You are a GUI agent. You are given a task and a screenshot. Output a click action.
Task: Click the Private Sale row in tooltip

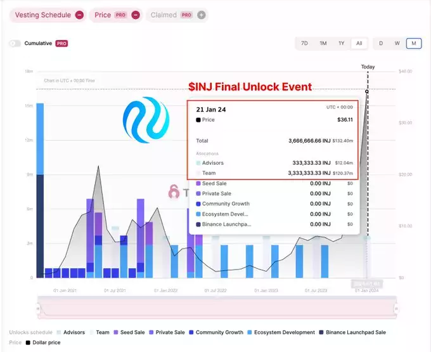274,193
